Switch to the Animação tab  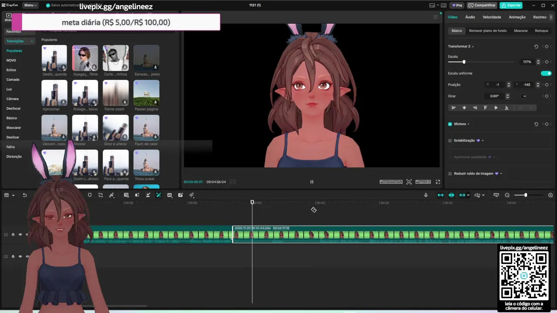(517, 17)
